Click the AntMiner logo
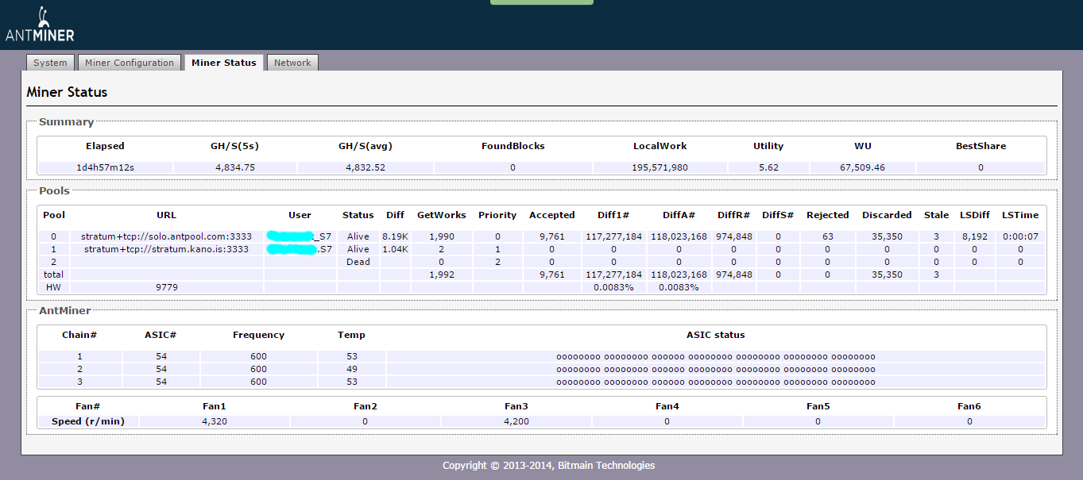 [40, 25]
